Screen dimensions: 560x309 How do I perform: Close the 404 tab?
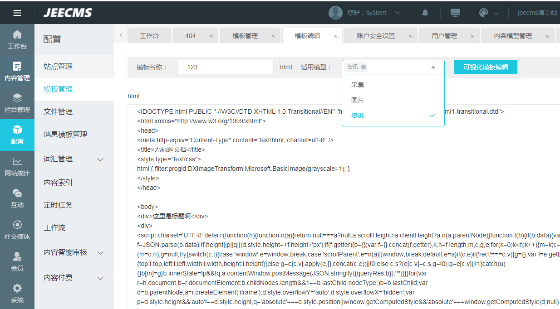point(211,36)
